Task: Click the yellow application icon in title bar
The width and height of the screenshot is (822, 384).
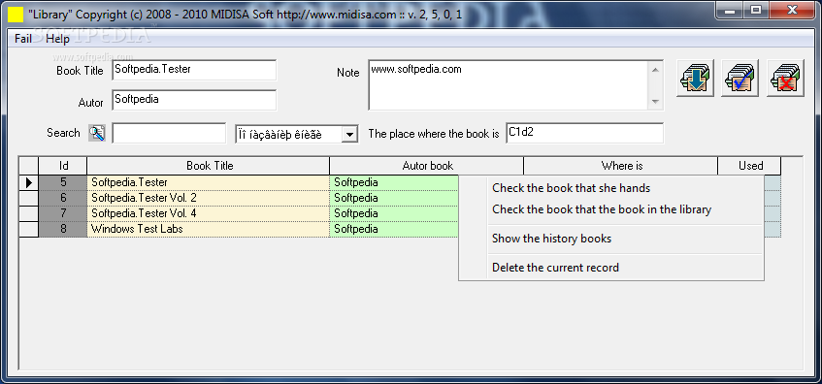Action: [x=16, y=15]
